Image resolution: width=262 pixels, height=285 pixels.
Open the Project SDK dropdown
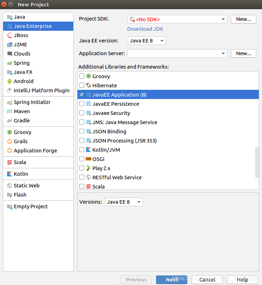(x=177, y=19)
